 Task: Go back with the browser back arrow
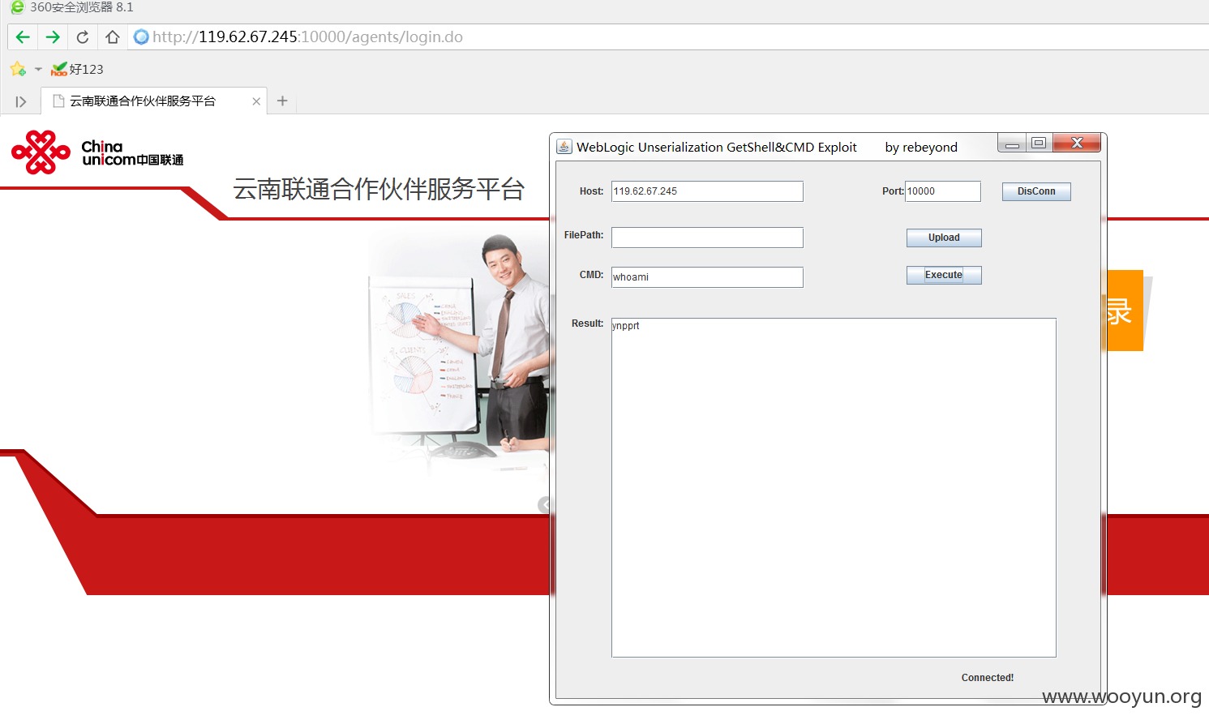[23, 37]
